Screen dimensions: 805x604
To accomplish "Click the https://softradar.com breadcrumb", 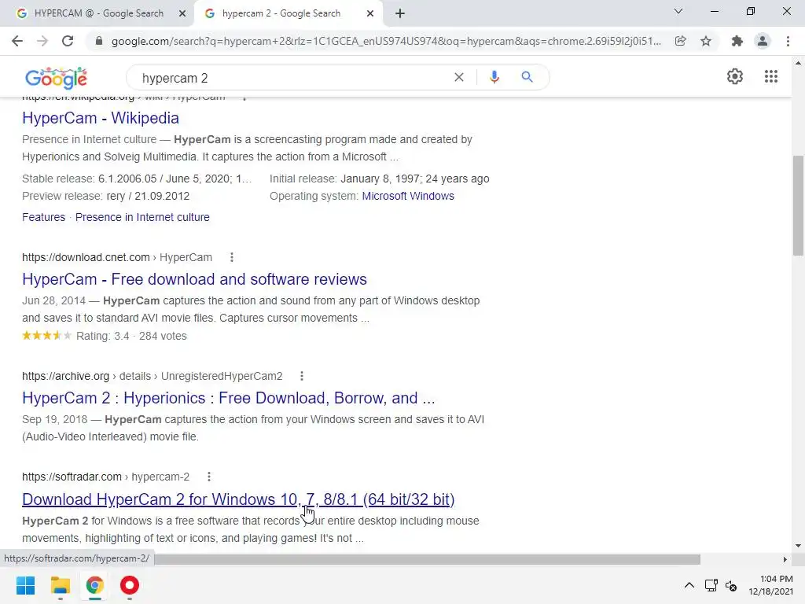I will [x=72, y=477].
